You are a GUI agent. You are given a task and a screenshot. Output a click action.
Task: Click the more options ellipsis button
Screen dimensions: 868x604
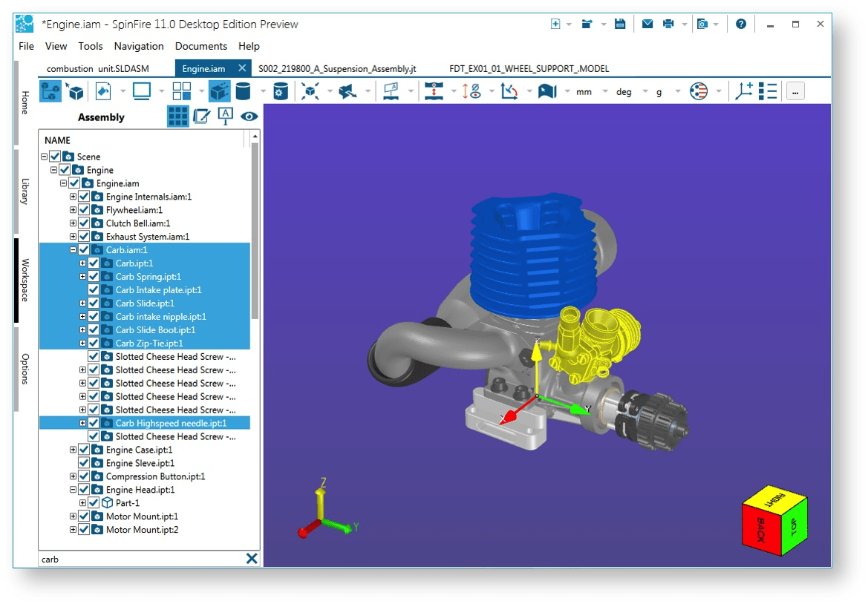coord(795,92)
